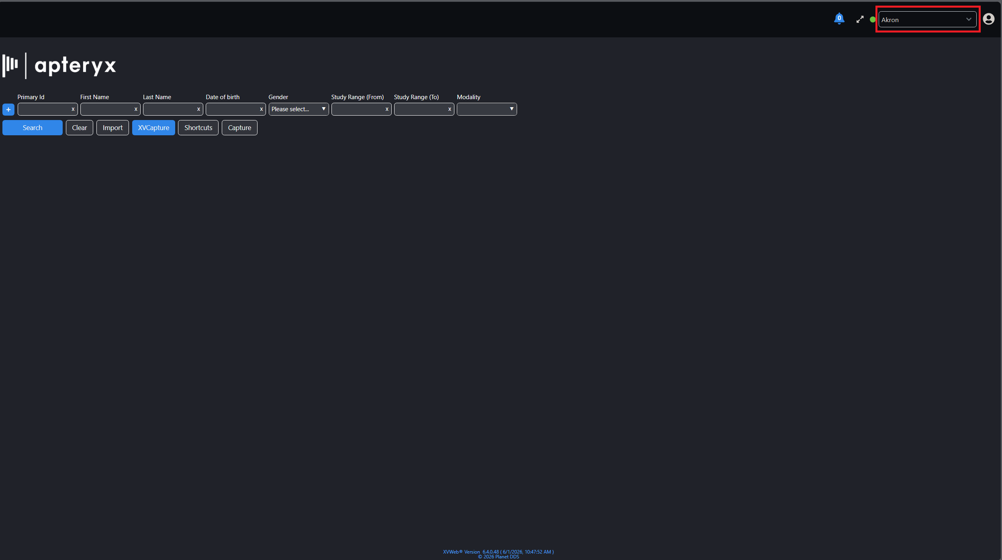Image resolution: width=1002 pixels, height=560 pixels.
Task: Click the apteryx logo
Action: (x=59, y=65)
